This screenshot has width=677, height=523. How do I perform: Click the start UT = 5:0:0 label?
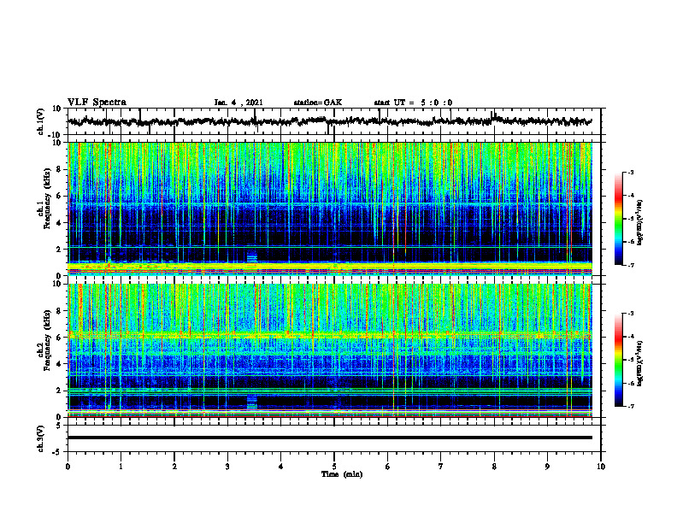[x=413, y=103]
